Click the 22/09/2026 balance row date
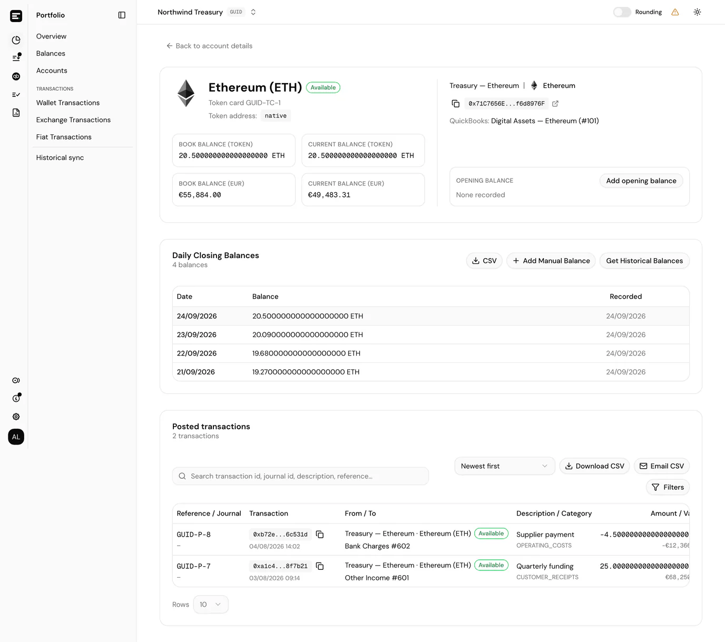The image size is (725, 642). [197, 353]
